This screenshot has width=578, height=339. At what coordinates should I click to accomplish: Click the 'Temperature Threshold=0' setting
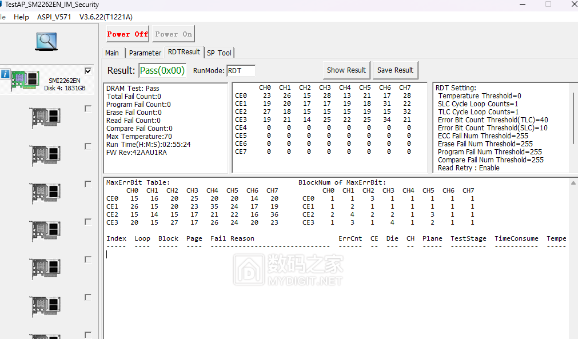point(480,96)
